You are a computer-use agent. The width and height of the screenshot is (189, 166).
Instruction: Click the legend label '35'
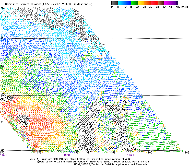[x=157, y=7]
